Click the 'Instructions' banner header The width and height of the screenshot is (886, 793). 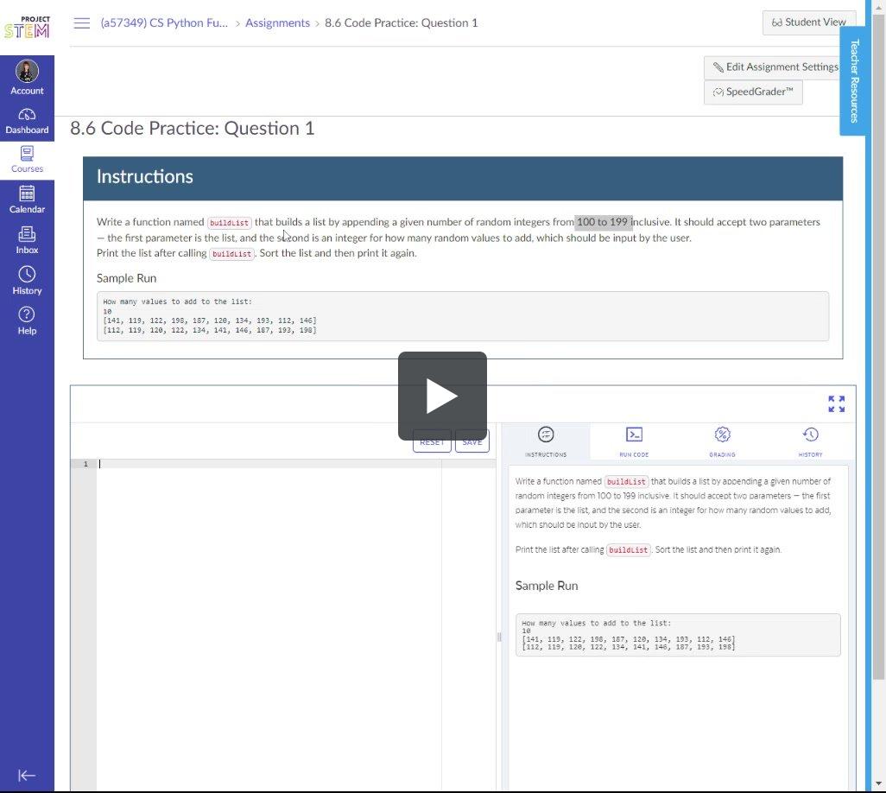463,179
